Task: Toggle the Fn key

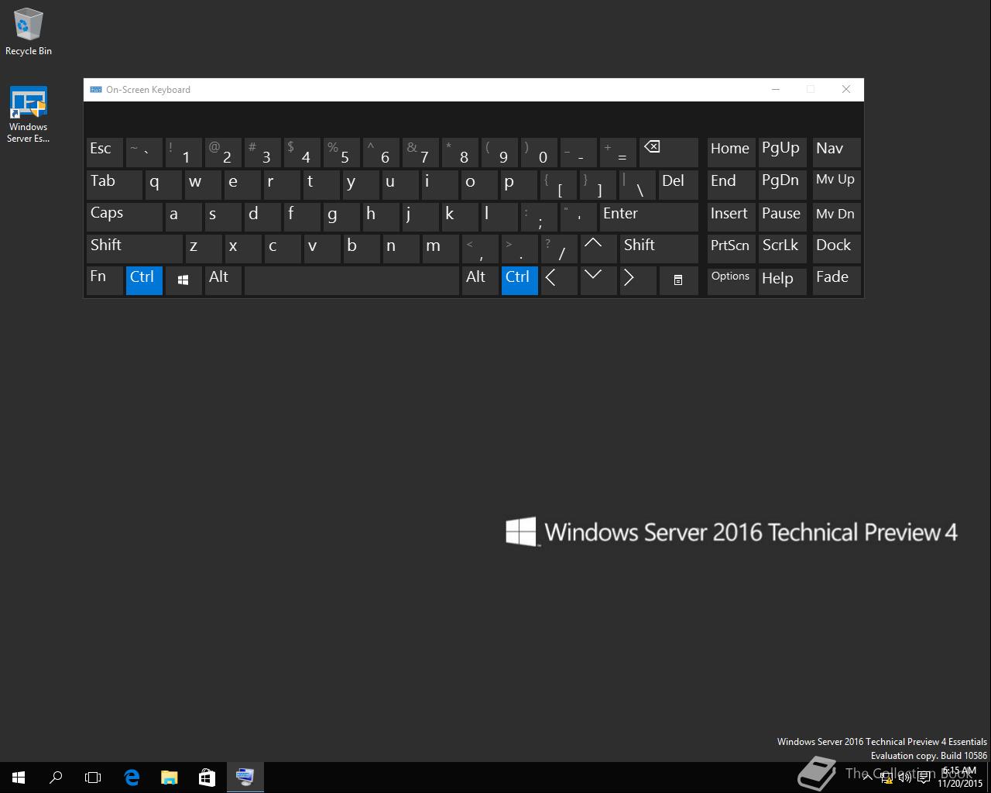Action: pos(105,280)
